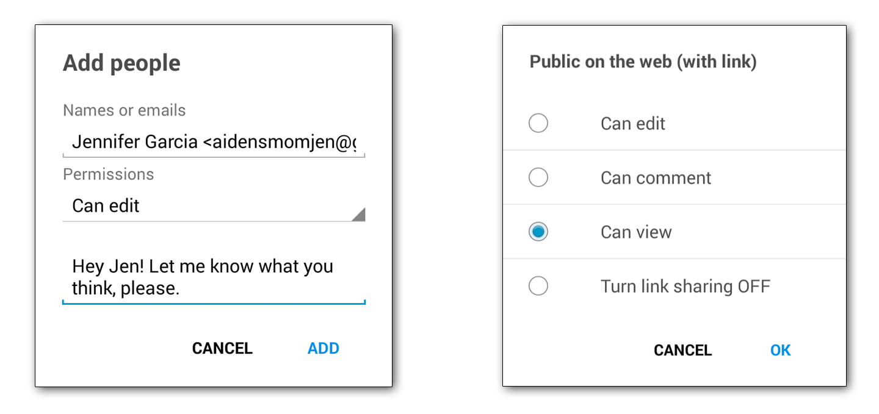Viewport: 879px width, 414px height.
Task: Confirm link sharing with the OK button
Action: pos(780,351)
